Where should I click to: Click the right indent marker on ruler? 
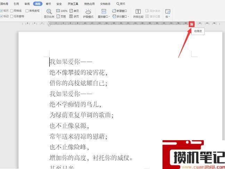click(192, 24)
